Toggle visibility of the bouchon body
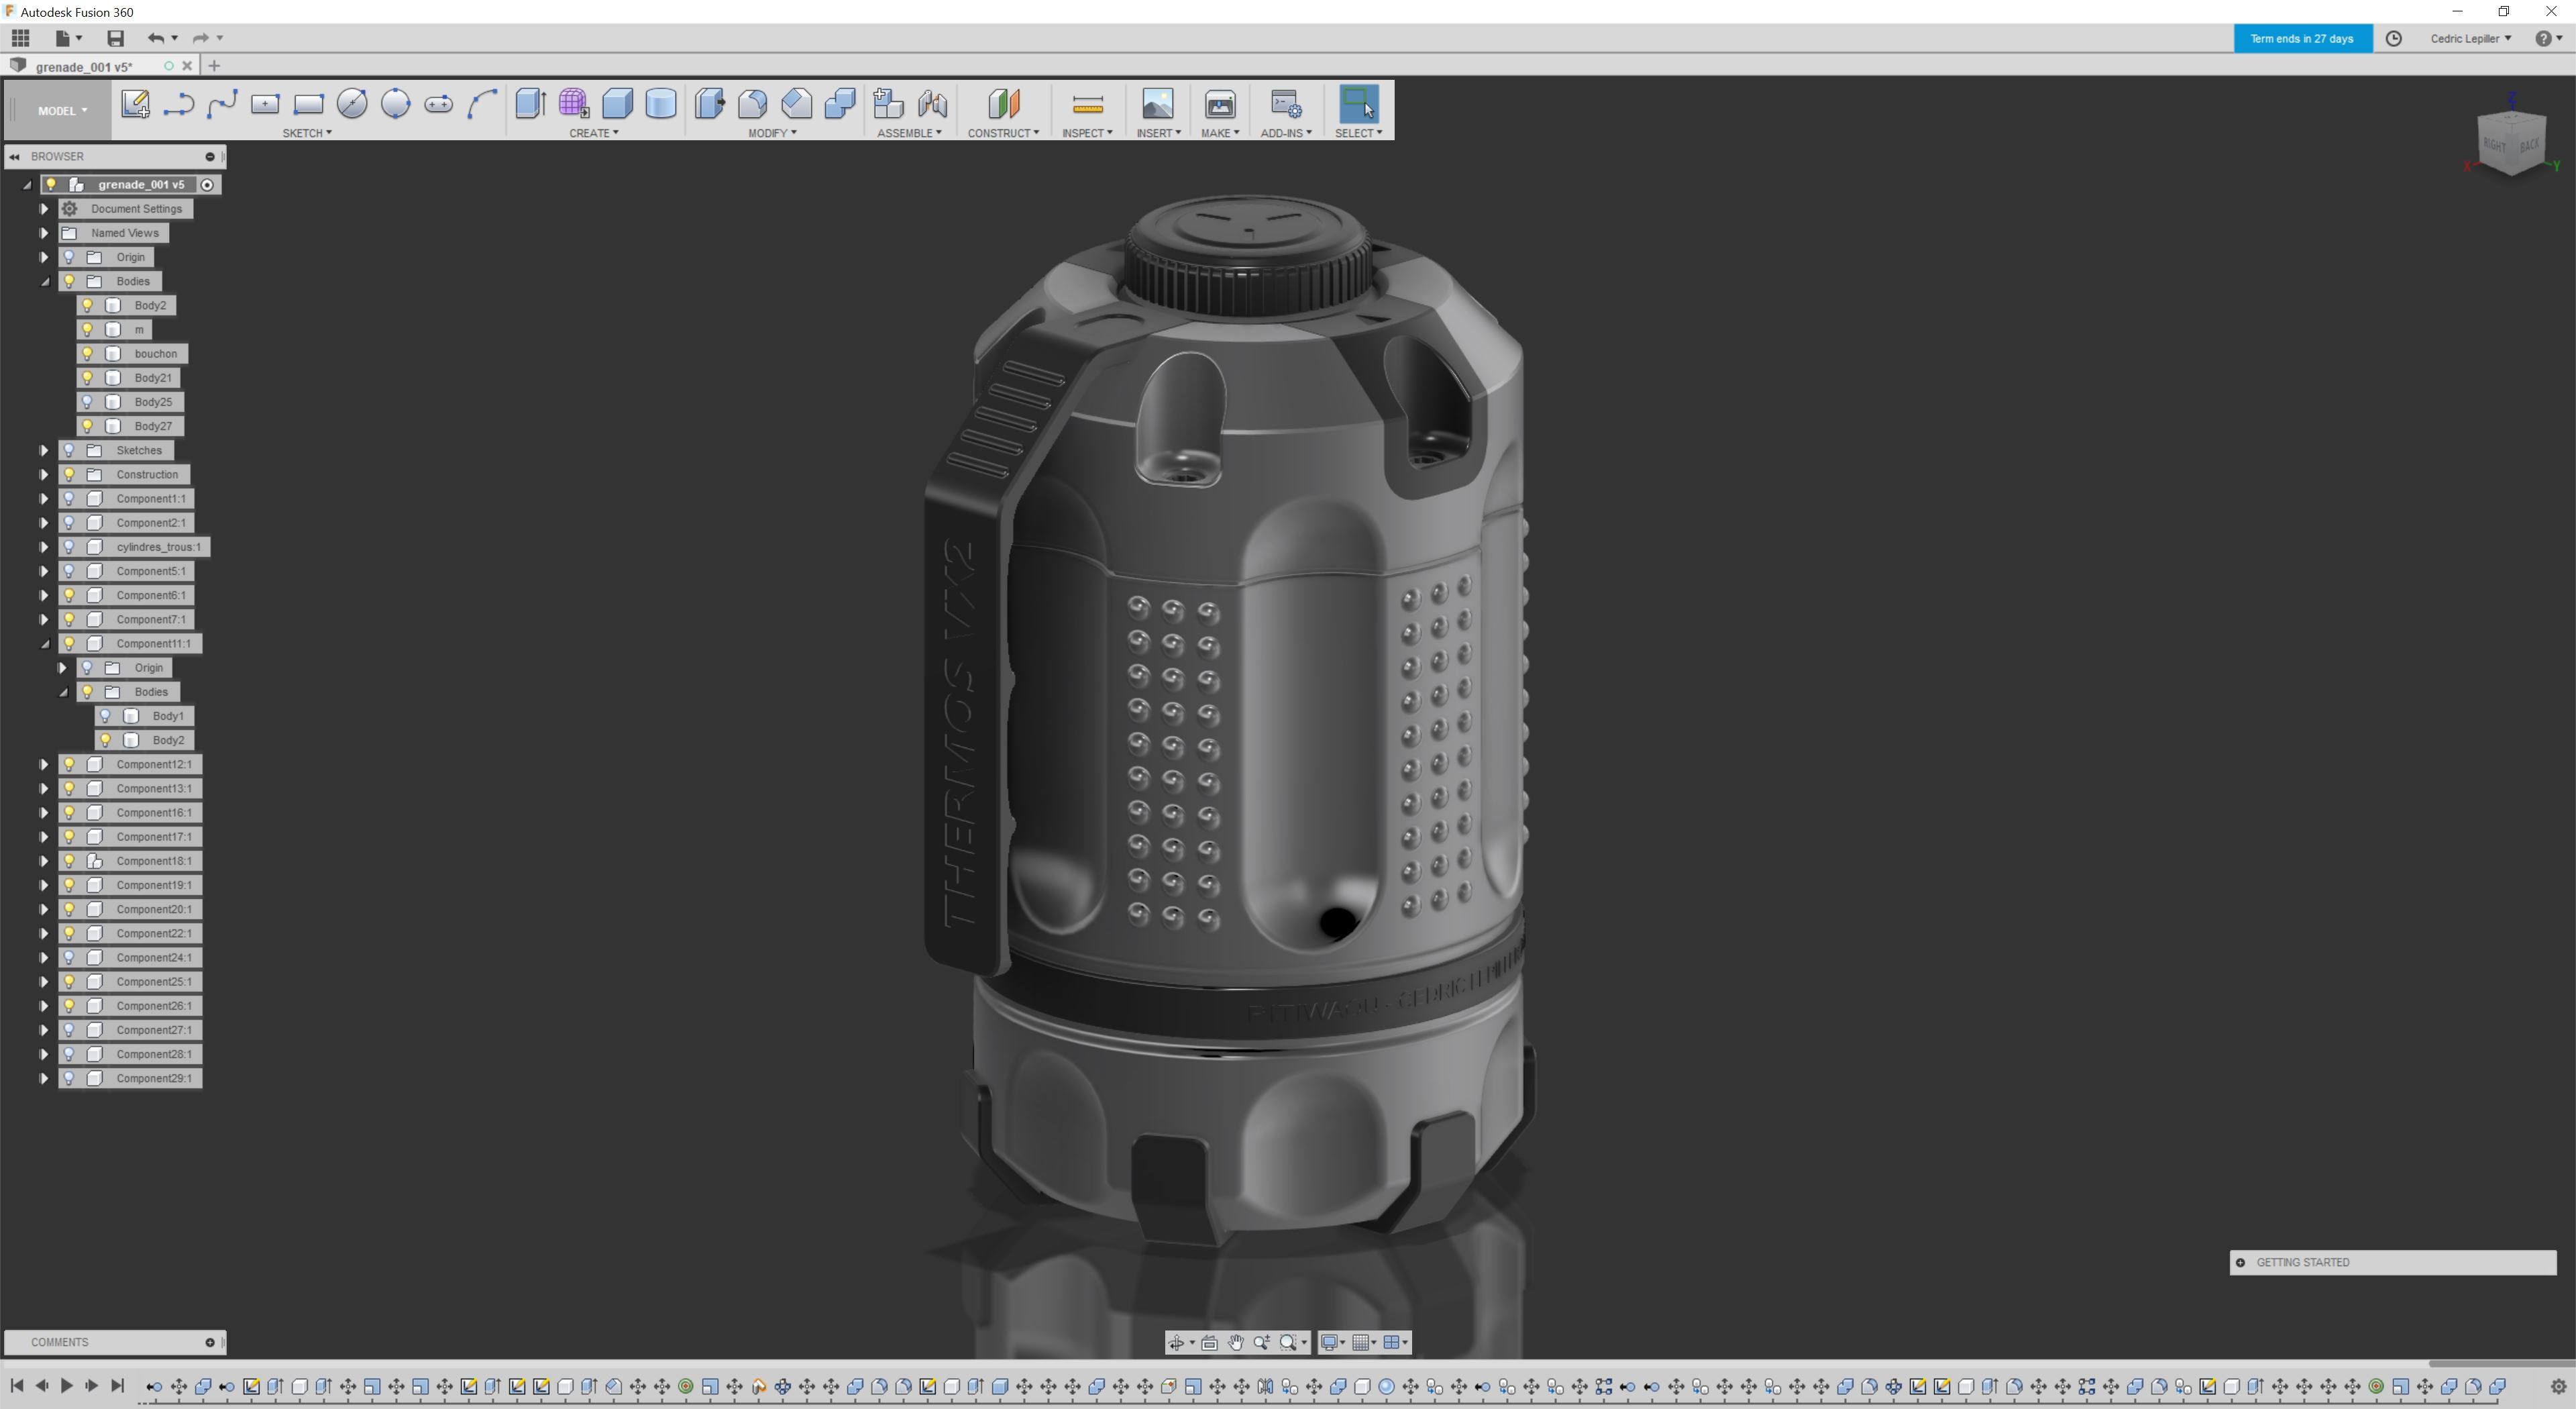Screen dimensions: 2576x1409 pyautogui.click(x=87, y=354)
